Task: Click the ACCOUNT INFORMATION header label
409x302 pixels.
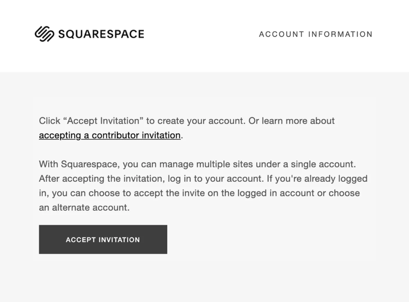Action: click(315, 34)
